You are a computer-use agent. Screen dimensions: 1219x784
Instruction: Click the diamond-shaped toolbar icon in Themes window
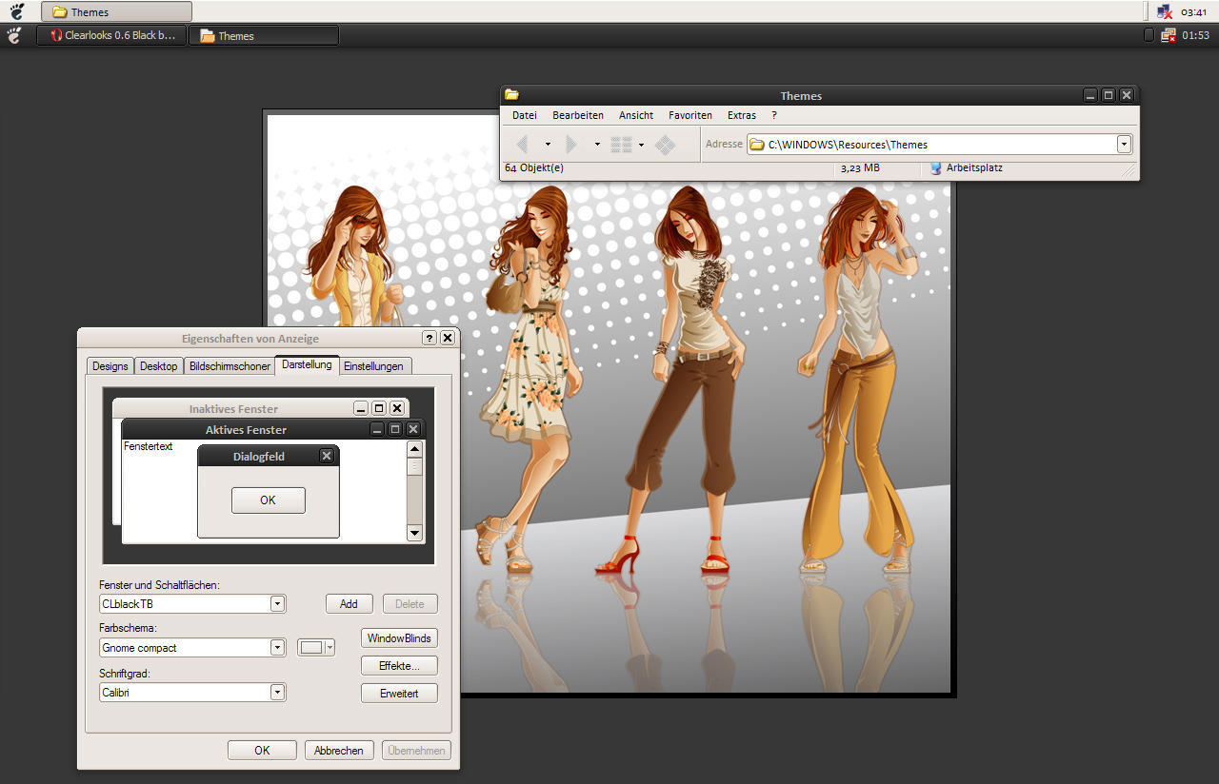click(666, 145)
